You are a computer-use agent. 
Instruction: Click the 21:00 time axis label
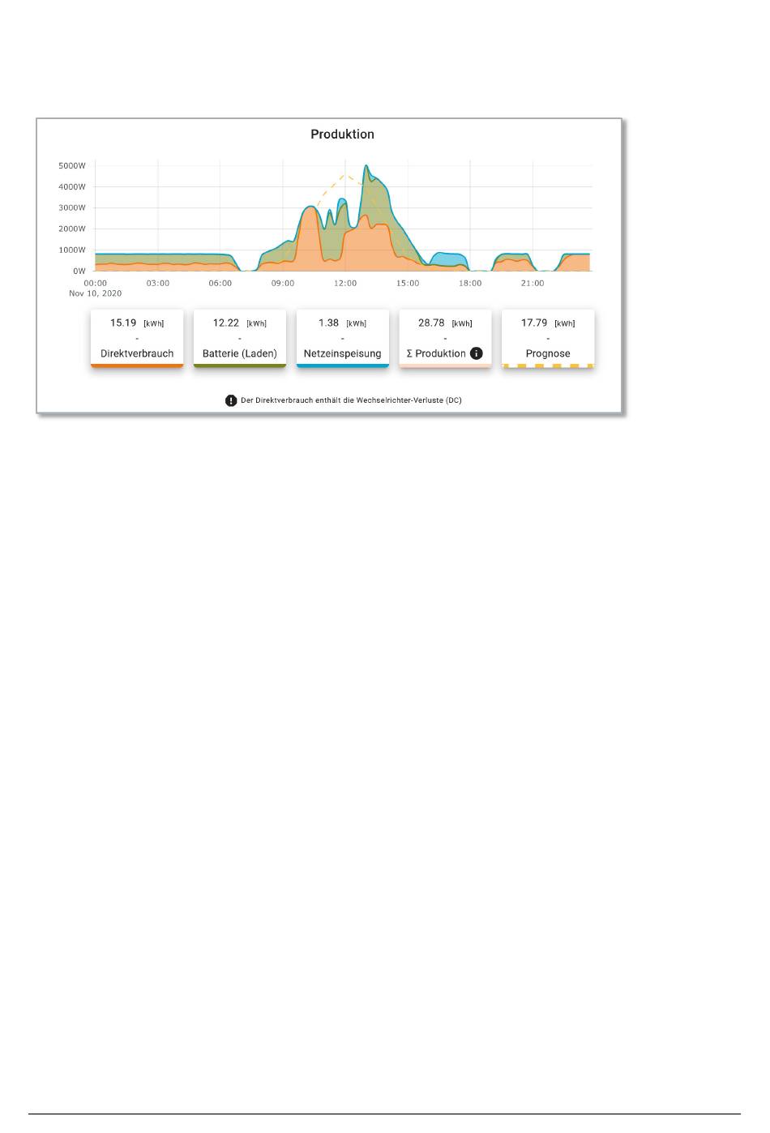tap(533, 283)
